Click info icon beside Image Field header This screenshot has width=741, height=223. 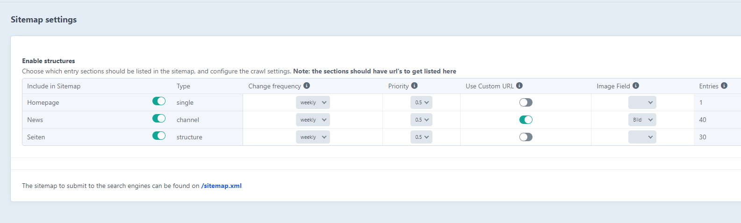point(636,86)
